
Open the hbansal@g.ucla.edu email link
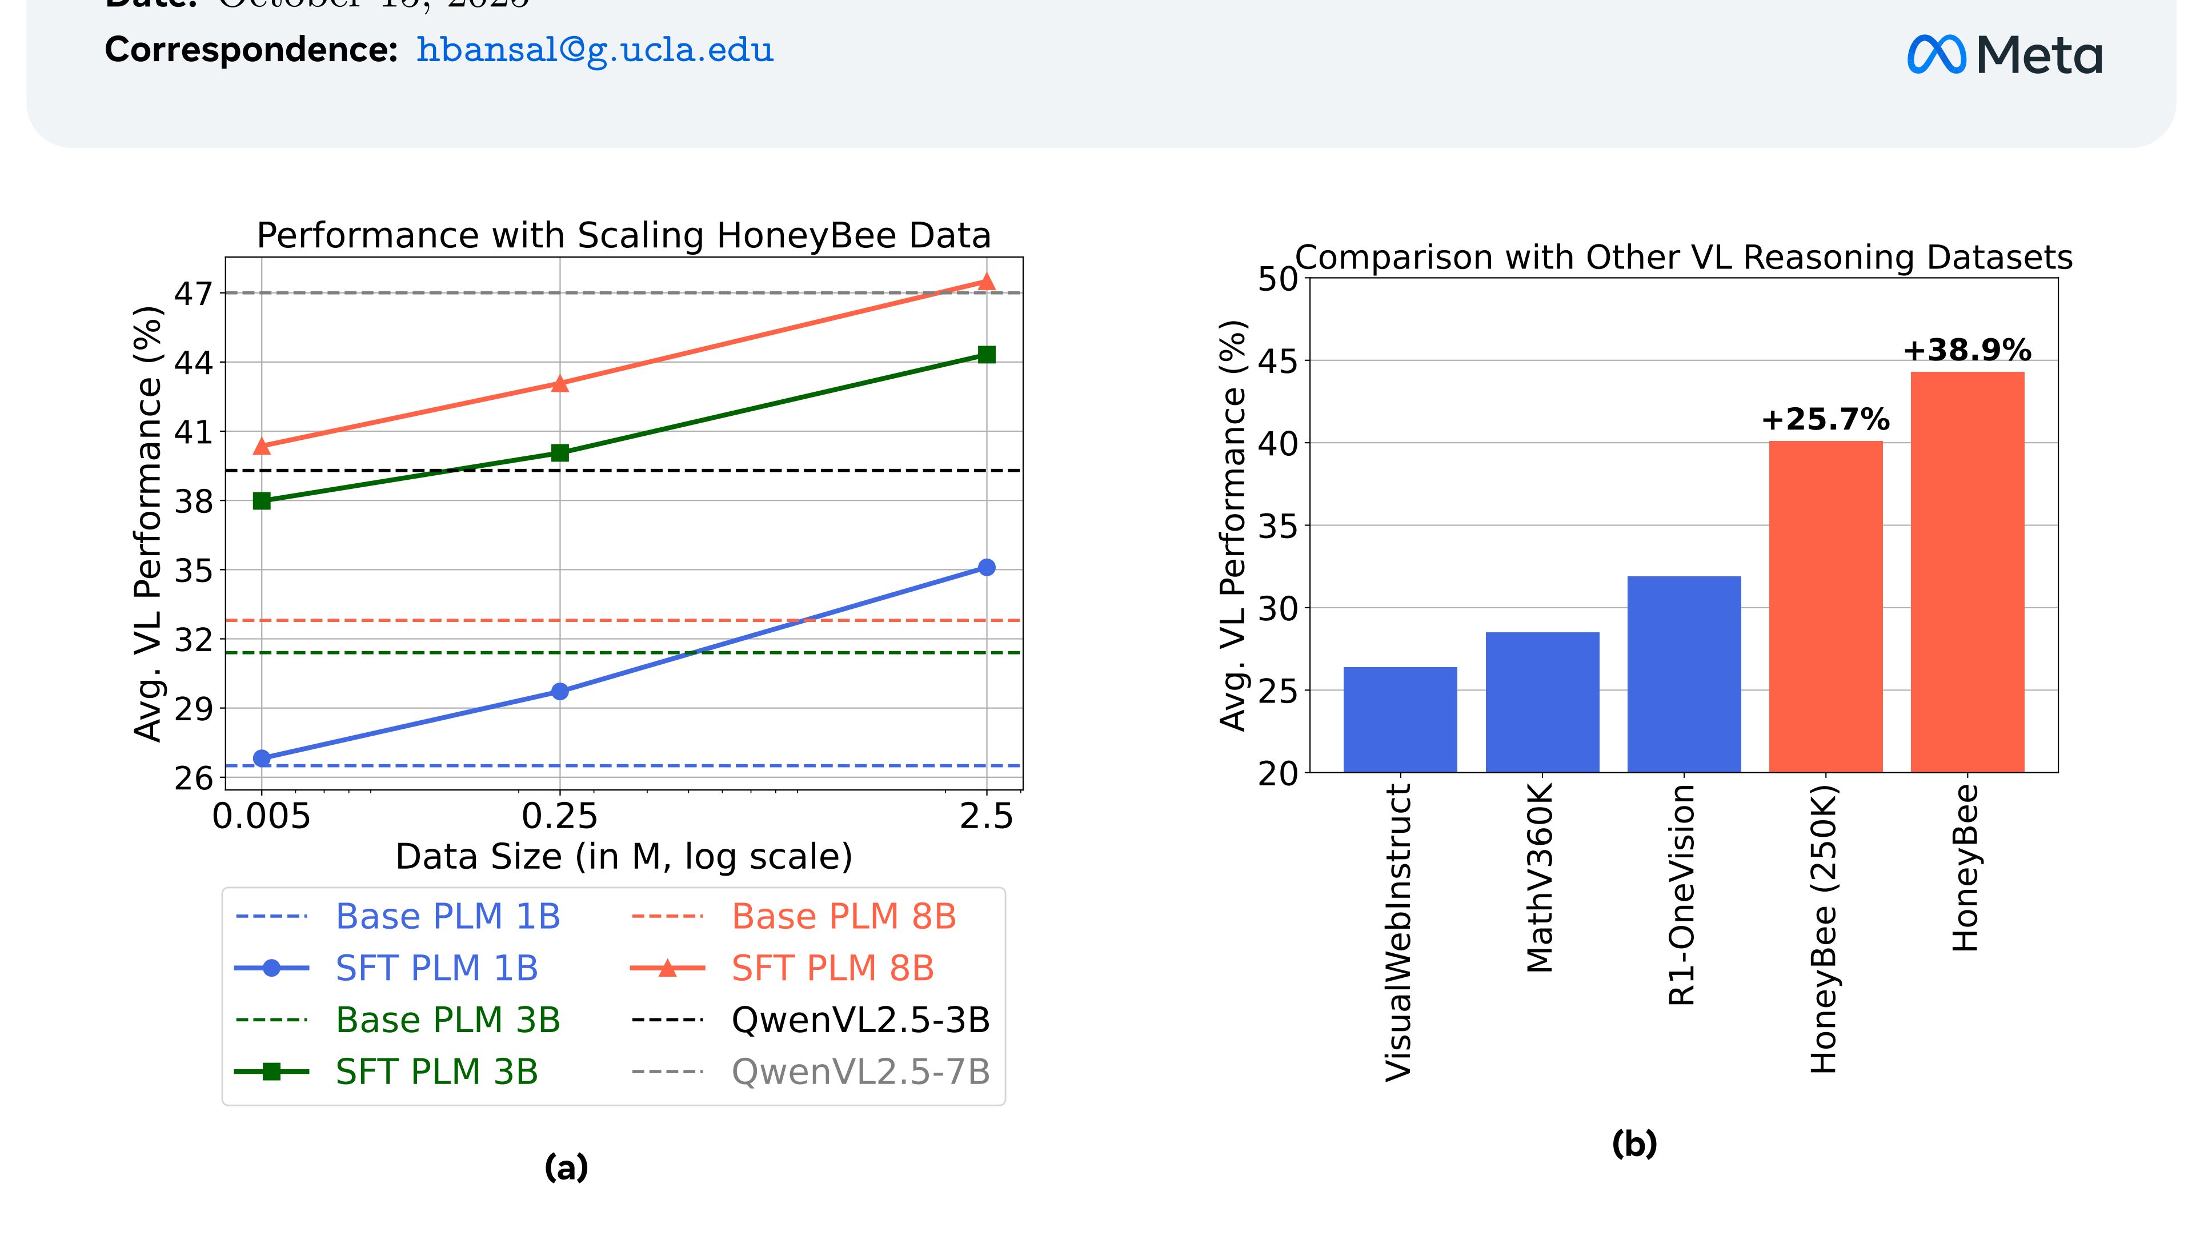[x=594, y=50]
